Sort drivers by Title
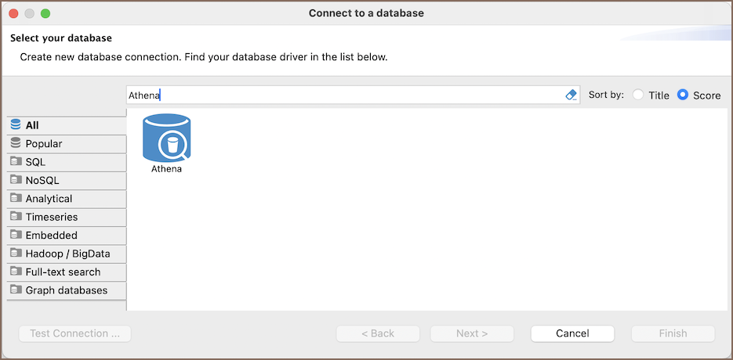733x360 pixels. [638, 95]
